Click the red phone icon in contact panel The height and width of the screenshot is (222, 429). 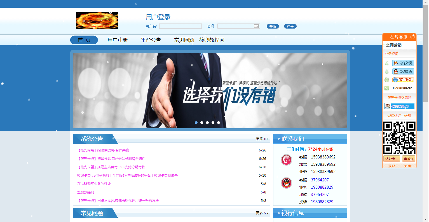[x=286, y=160]
